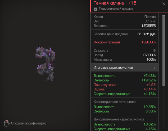Click the Выносливость +74,3% value

coord(149,76)
